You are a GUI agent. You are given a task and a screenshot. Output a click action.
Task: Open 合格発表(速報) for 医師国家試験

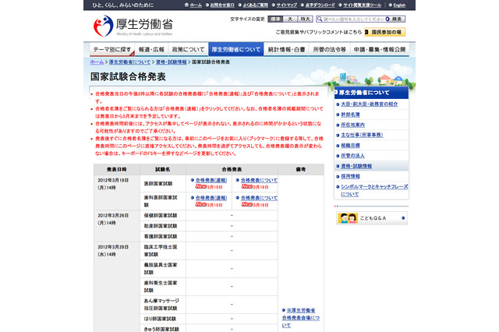(211, 180)
